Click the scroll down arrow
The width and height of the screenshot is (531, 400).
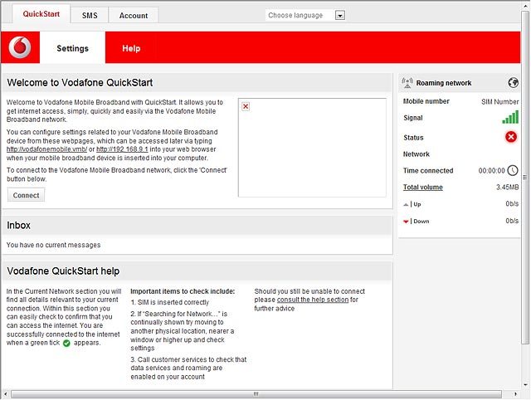pyautogui.click(x=525, y=385)
